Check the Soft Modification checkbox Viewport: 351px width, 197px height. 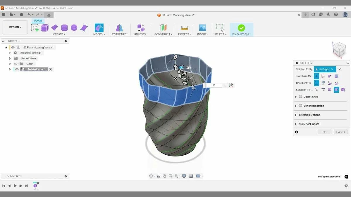point(301,106)
